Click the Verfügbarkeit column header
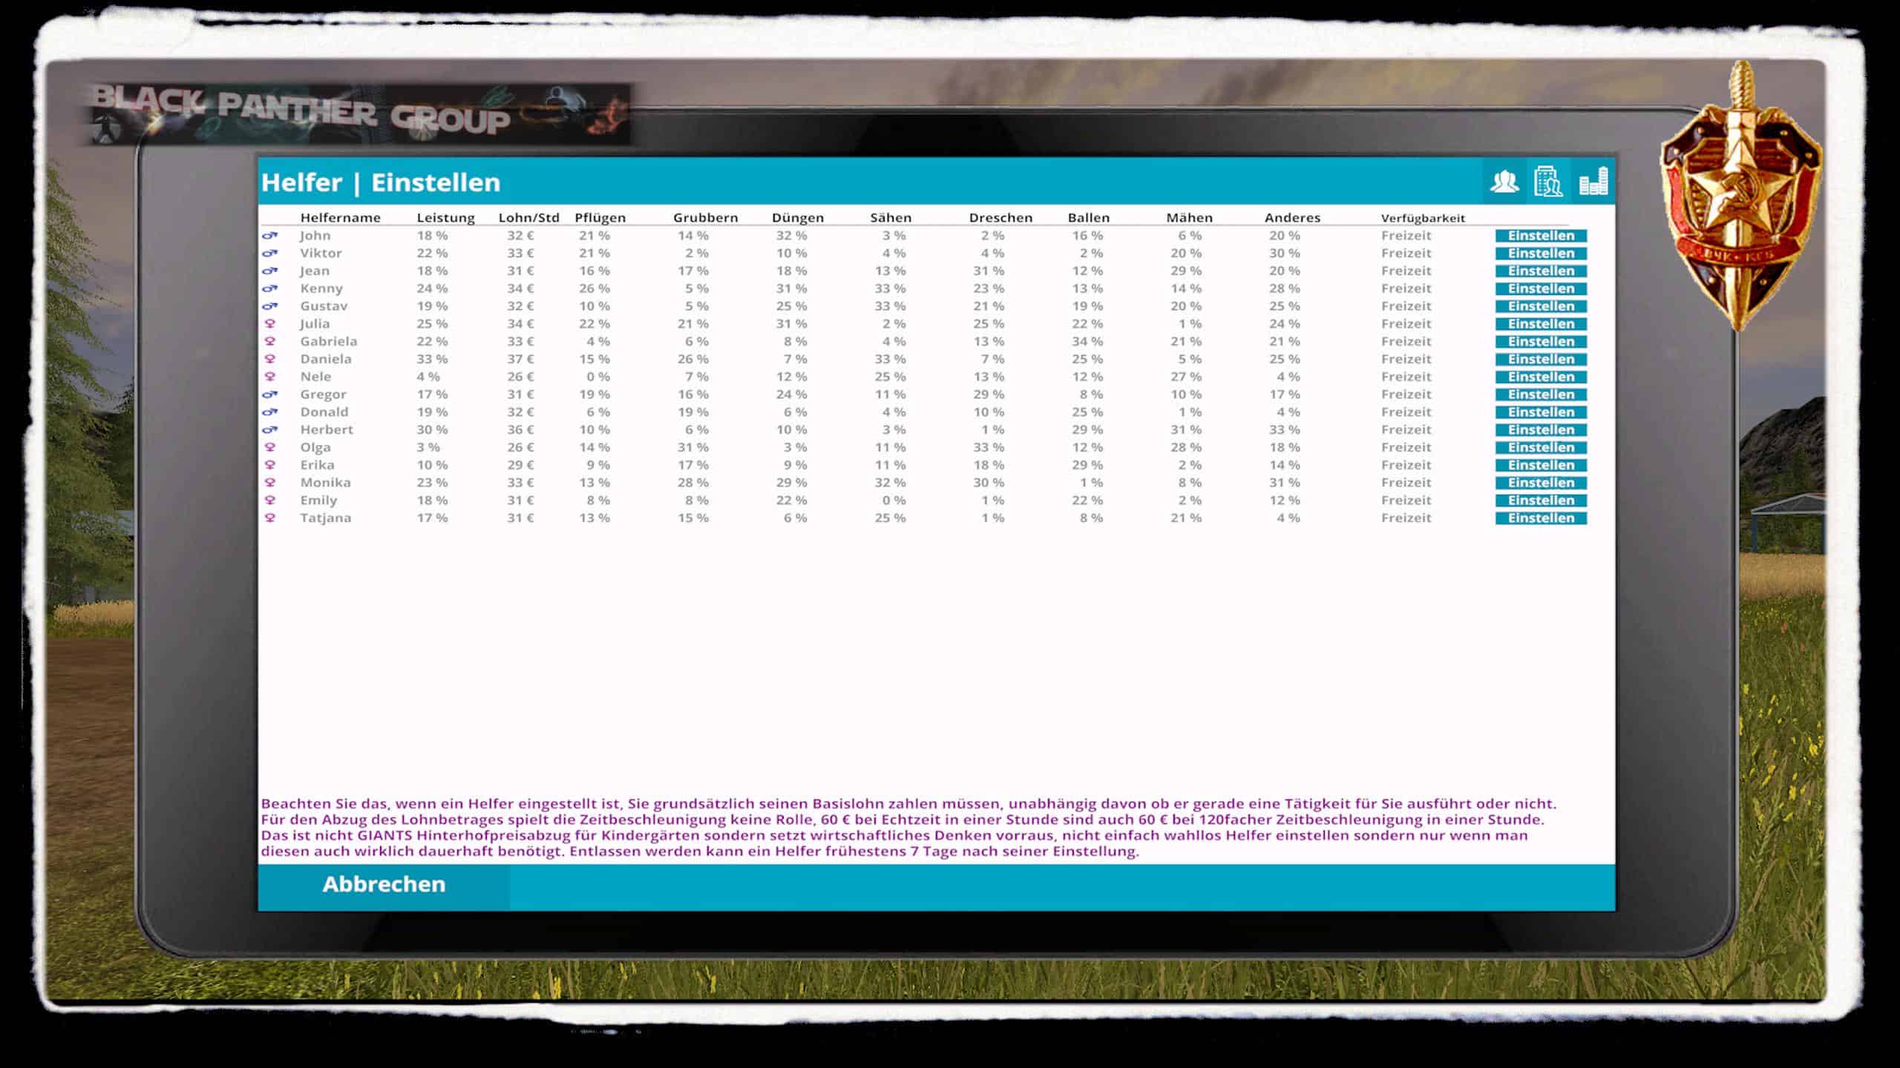 pyautogui.click(x=1423, y=218)
